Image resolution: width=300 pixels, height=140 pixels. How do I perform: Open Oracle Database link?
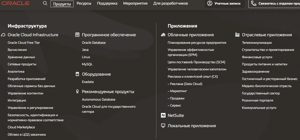click(x=94, y=43)
